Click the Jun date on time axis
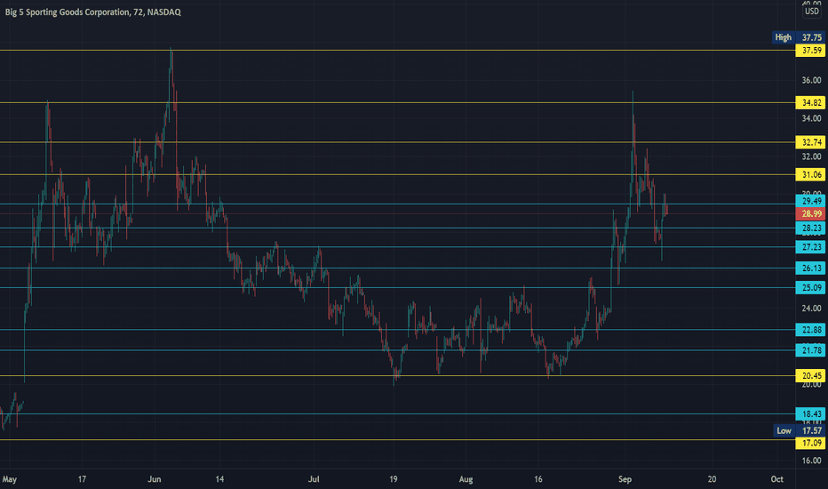The image size is (828, 489). click(x=155, y=479)
